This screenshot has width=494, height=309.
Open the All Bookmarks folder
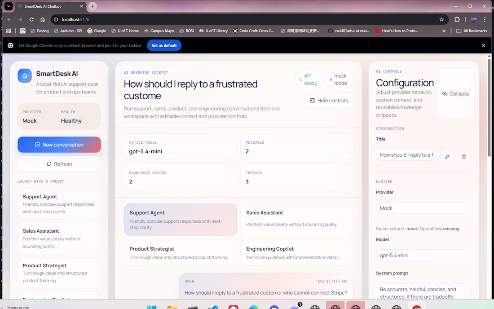click(471, 31)
